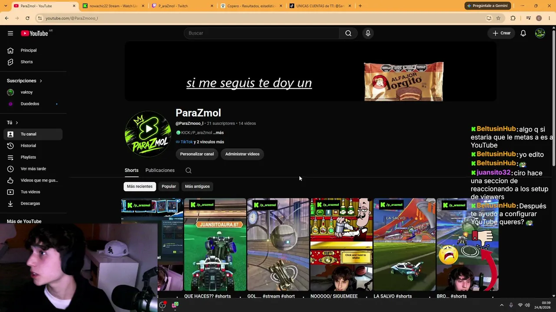Open the Duodedos subscription channel
The width and height of the screenshot is (556, 312).
tap(33, 104)
